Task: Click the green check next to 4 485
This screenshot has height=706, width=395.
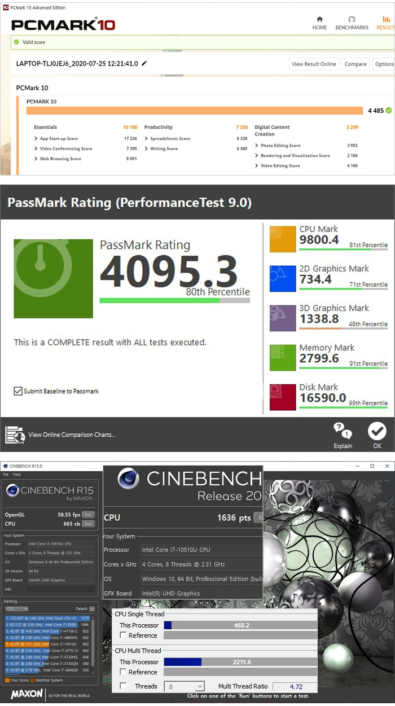Action: 388,111
